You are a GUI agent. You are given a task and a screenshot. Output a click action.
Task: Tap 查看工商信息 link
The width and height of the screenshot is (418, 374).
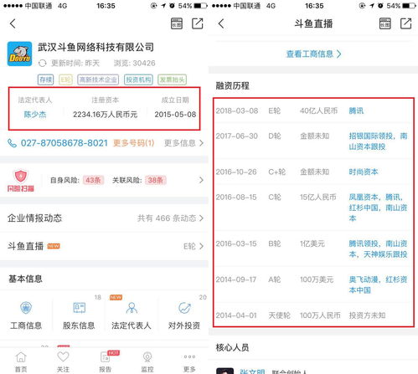pyautogui.click(x=313, y=54)
